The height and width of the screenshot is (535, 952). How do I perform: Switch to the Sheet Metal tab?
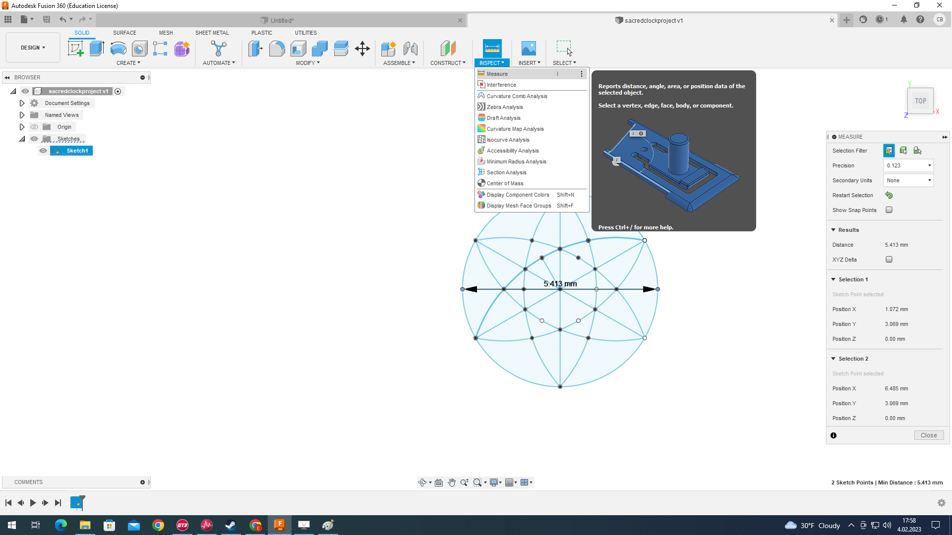point(212,33)
